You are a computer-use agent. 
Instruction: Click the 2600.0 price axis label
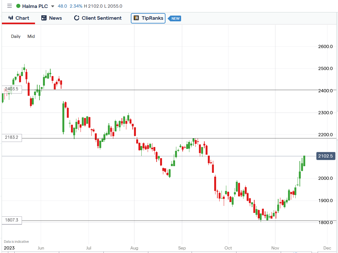tap(326, 46)
